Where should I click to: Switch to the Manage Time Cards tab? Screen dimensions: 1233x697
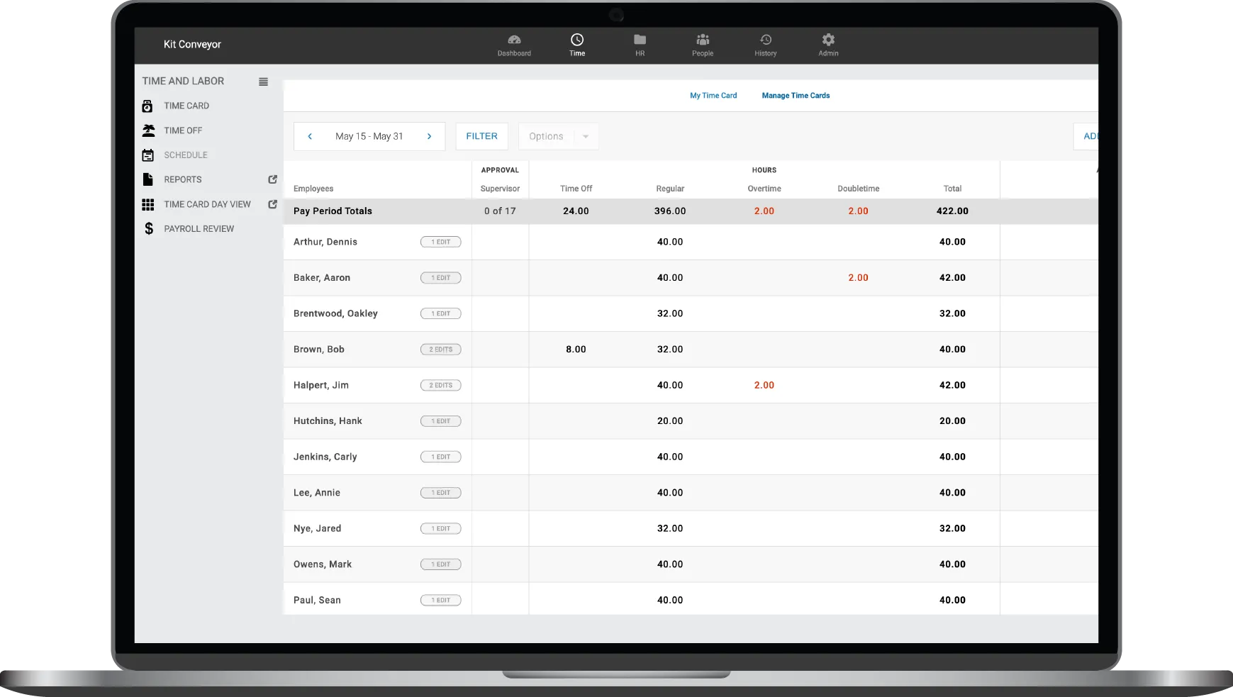point(796,95)
